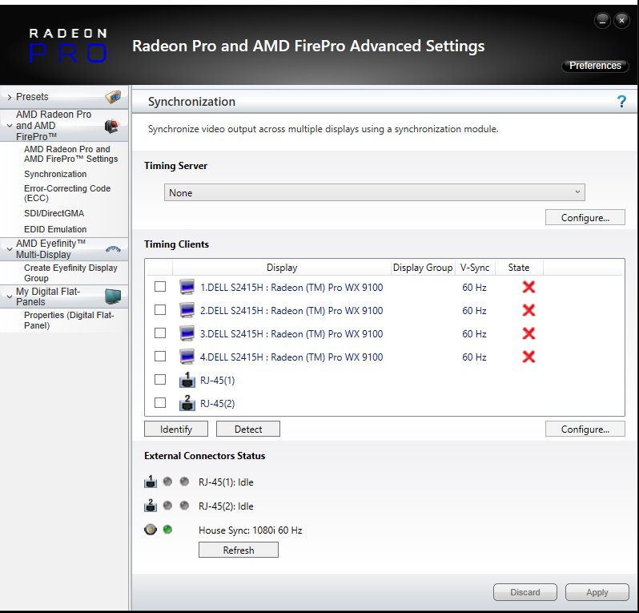
Task: Enable the RJ-45(1) timing client checkbox
Action: 160,380
